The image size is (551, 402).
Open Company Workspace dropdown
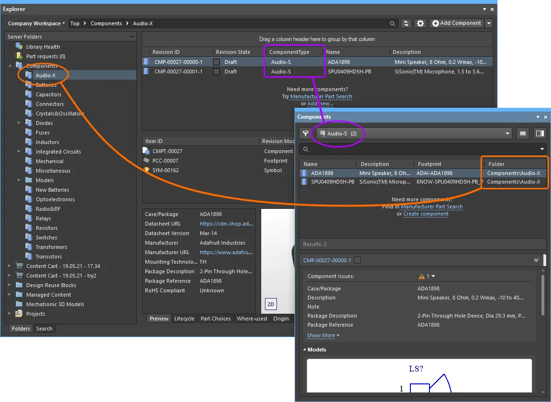(36, 23)
